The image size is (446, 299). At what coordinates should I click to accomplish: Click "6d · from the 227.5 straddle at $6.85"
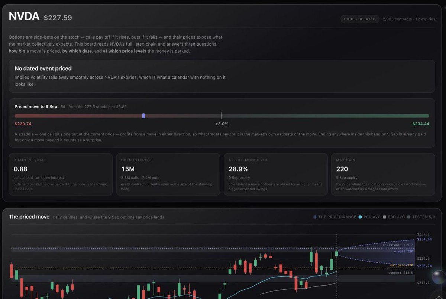point(94,106)
